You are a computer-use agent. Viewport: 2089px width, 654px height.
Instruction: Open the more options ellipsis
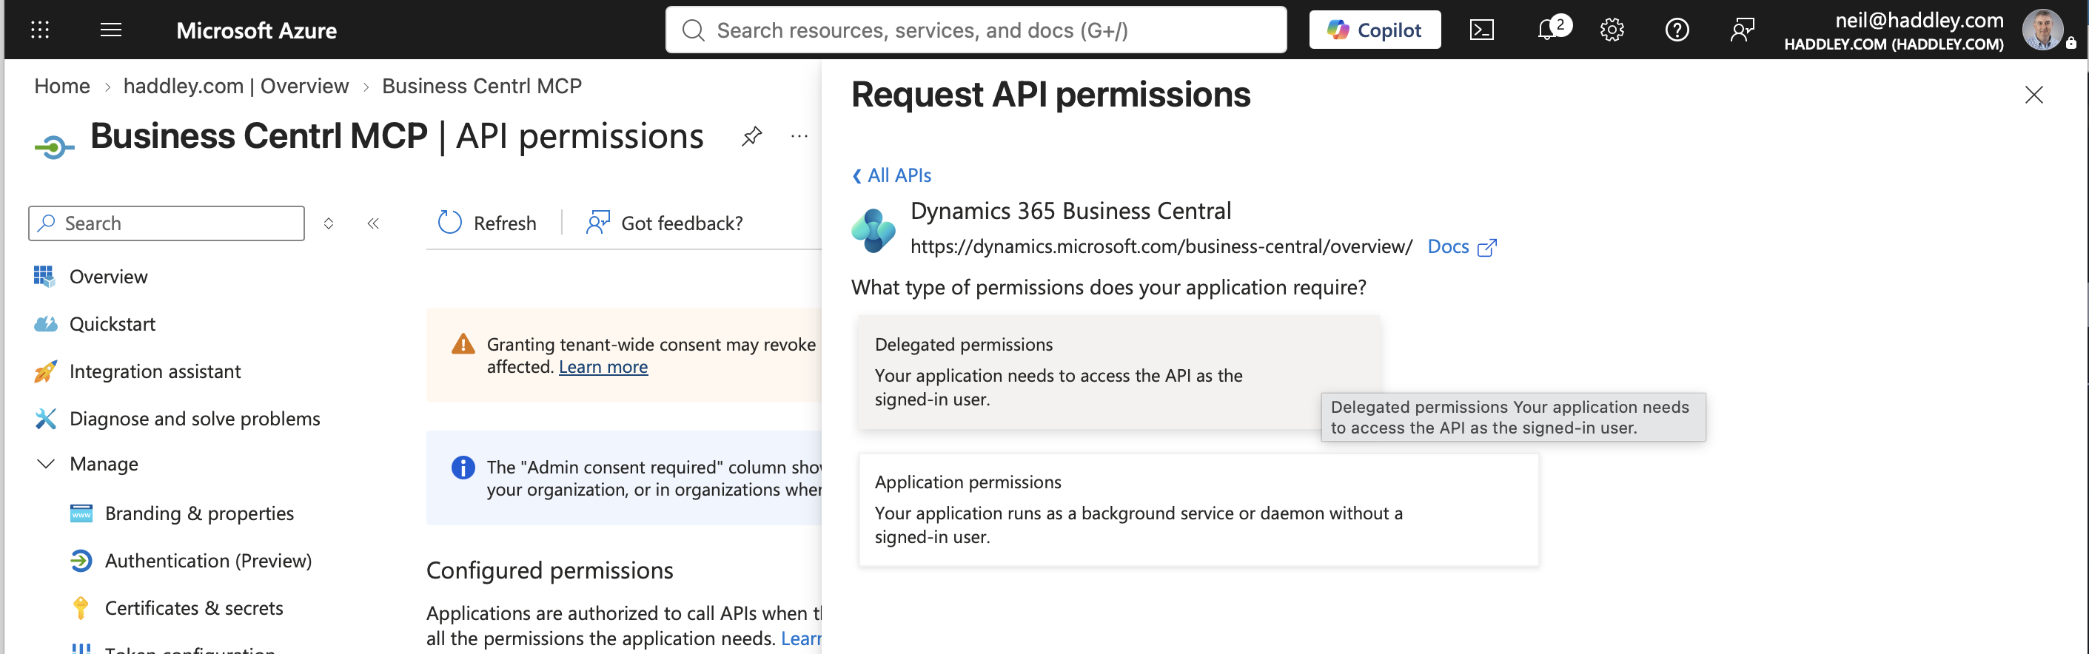click(799, 136)
